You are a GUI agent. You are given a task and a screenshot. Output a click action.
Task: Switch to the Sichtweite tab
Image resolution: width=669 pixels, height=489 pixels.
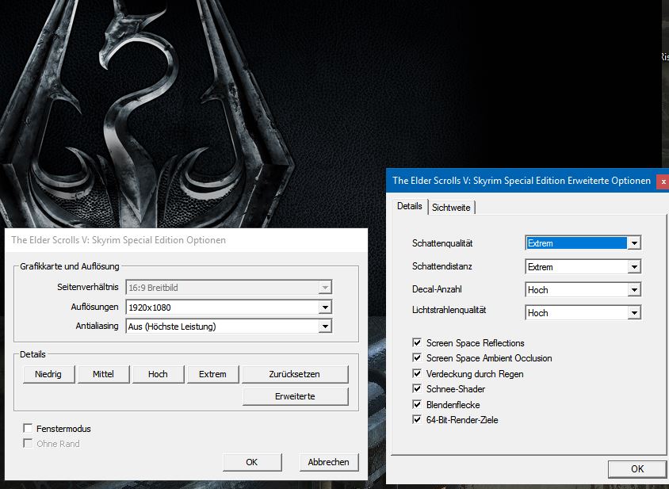[451, 208]
